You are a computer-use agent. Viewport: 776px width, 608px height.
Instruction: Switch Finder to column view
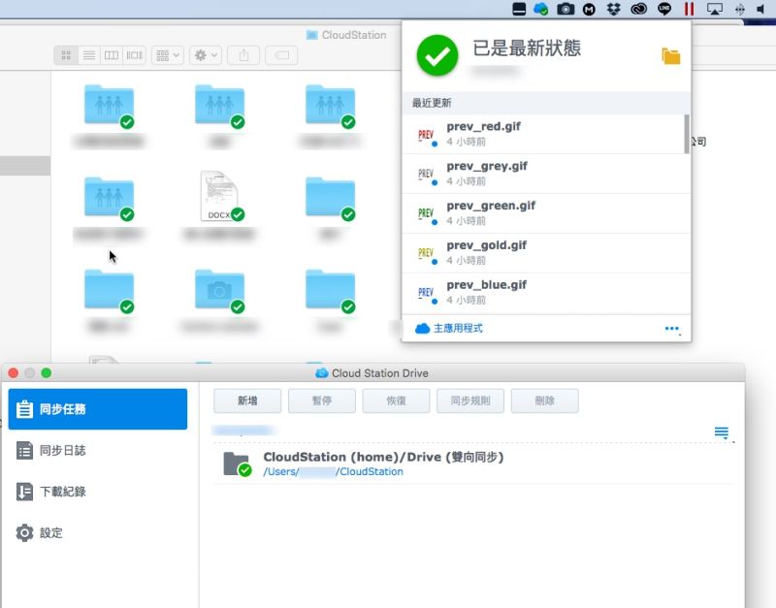[x=112, y=55]
